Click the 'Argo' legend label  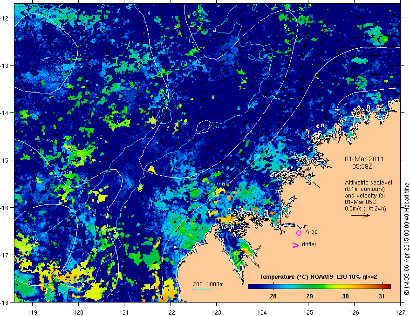coord(311,232)
